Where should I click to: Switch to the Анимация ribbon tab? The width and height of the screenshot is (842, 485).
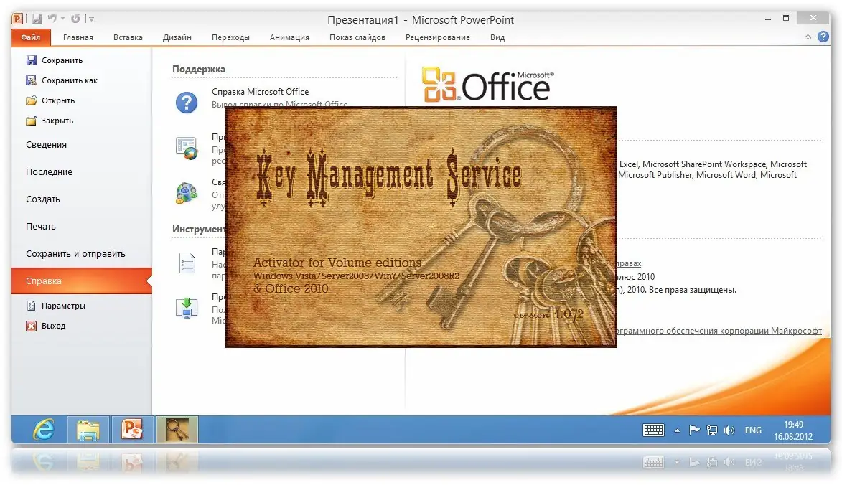tap(289, 37)
